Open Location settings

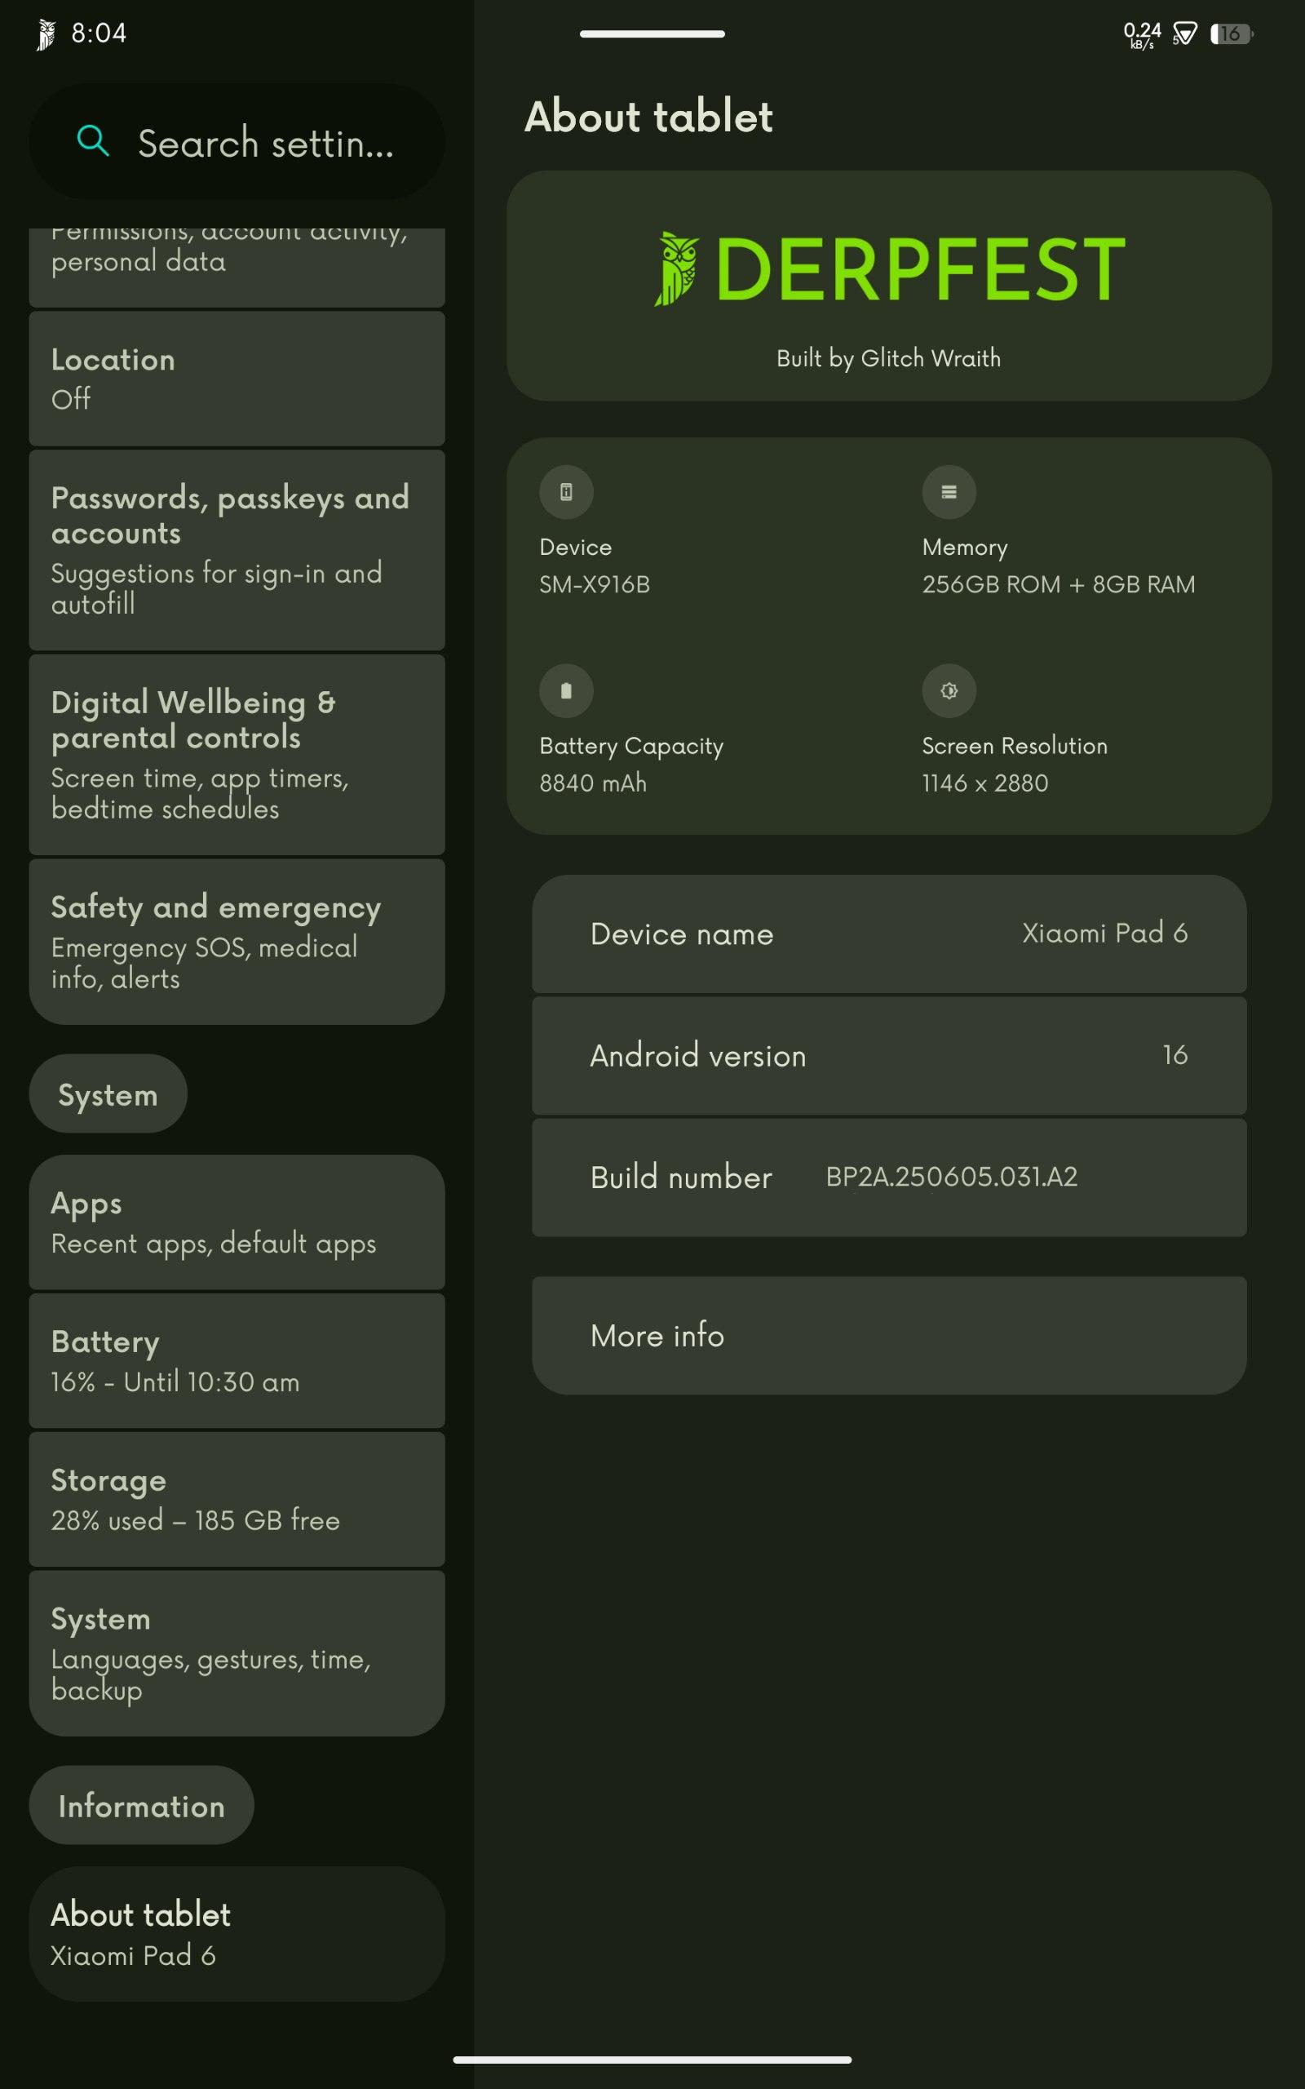coord(237,378)
